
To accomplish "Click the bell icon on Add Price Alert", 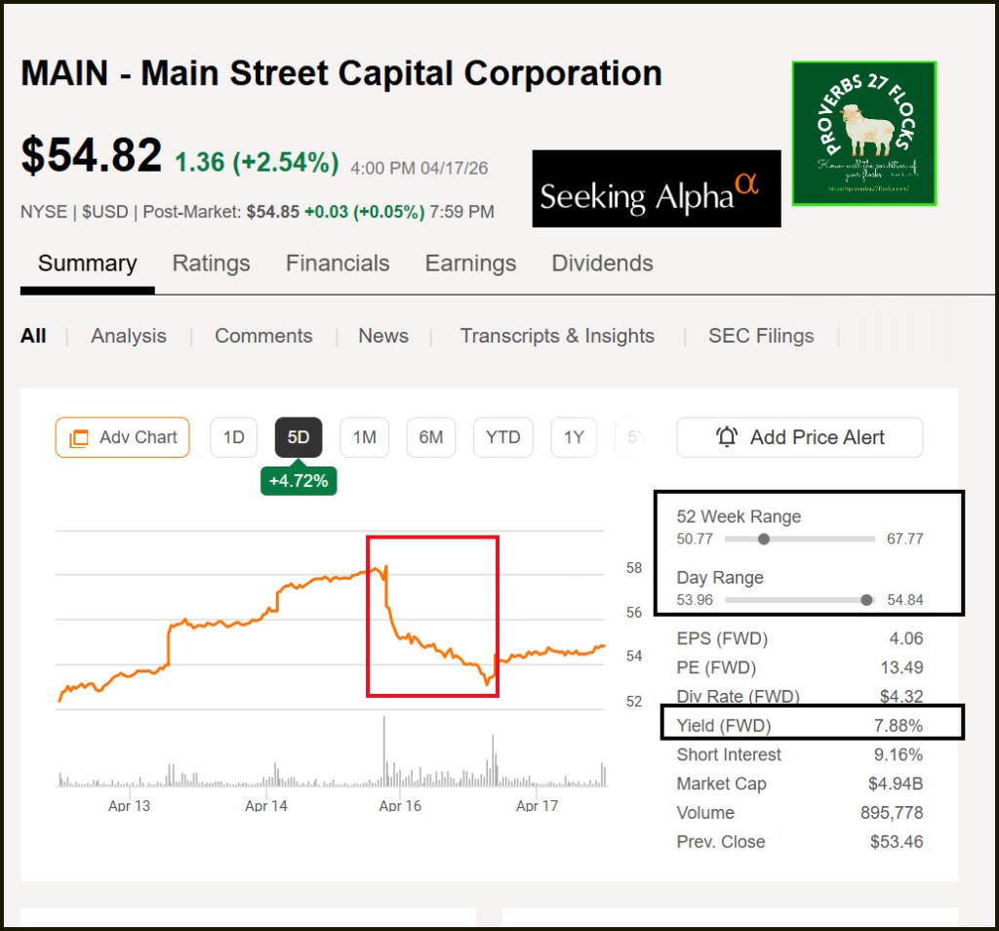I will click(727, 437).
